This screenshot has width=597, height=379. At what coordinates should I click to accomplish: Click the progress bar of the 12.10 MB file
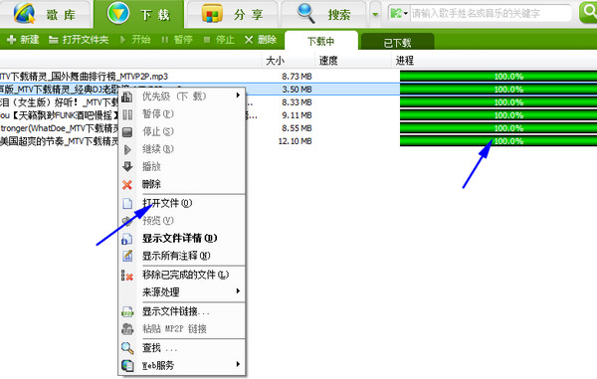(498, 141)
